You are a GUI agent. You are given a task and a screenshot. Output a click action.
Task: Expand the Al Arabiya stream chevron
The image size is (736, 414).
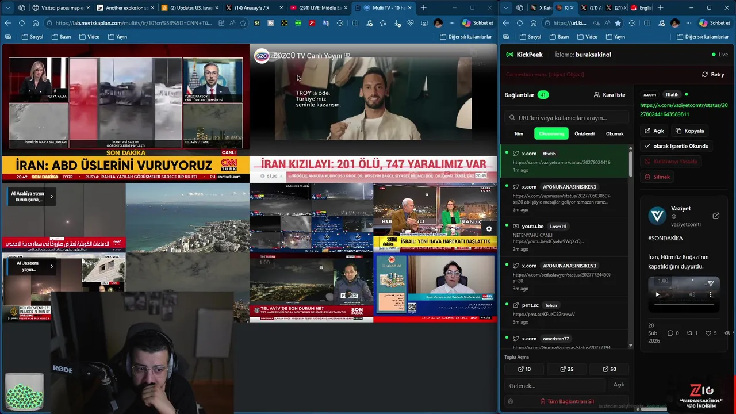[x=51, y=197]
